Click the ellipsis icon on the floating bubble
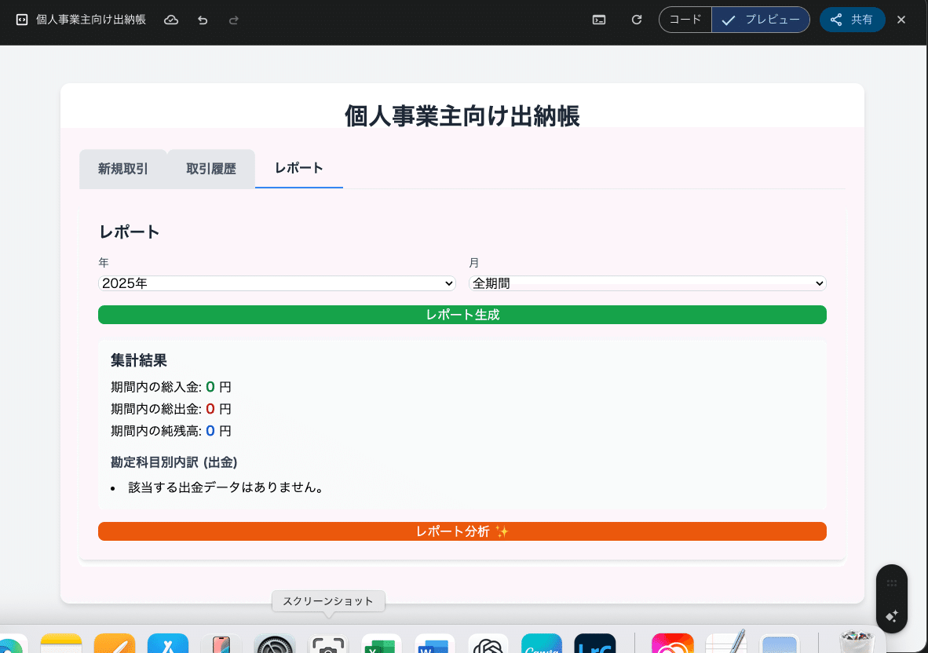This screenshot has width=928, height=653. click(892, 582)
